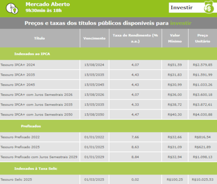
Task: Click the R$621,89 unit price
Action: coord(202,147)
